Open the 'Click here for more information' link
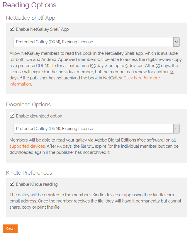The image size is (190, 235). coord(142,78)
